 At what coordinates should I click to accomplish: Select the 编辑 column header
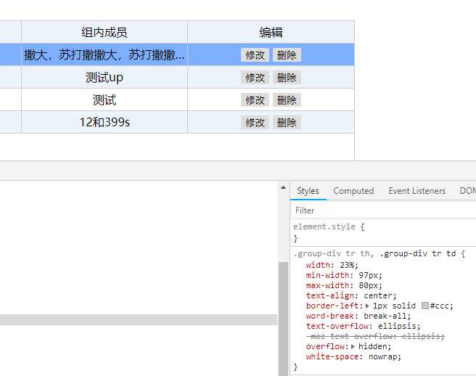coord(271,32)
